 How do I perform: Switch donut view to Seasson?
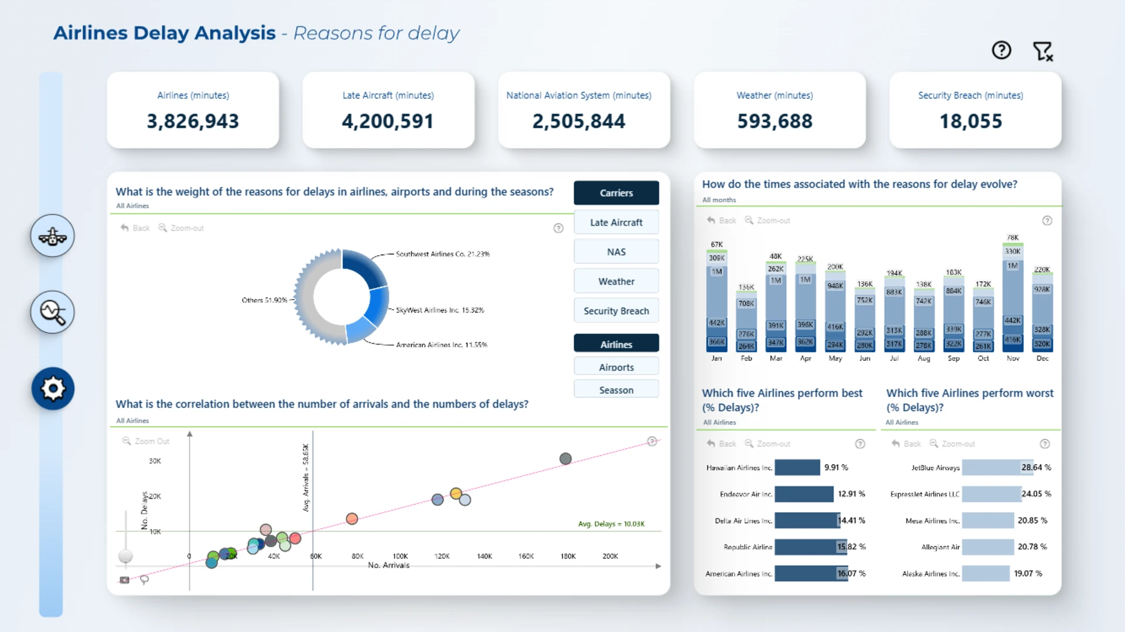(616, 390)
